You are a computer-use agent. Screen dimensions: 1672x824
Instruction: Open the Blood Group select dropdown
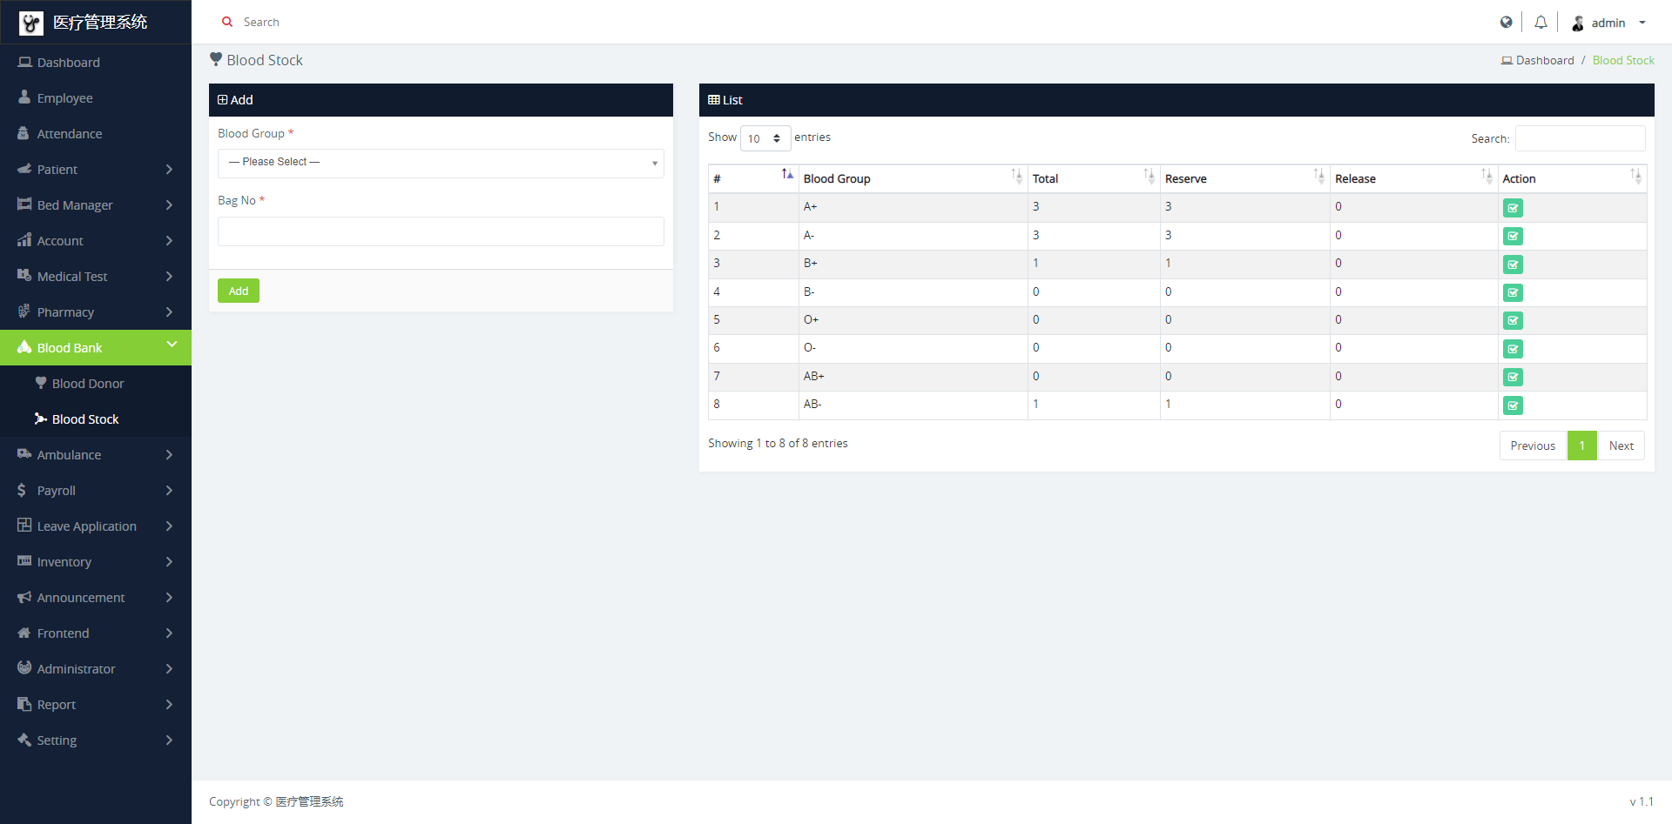pos(441,163)
